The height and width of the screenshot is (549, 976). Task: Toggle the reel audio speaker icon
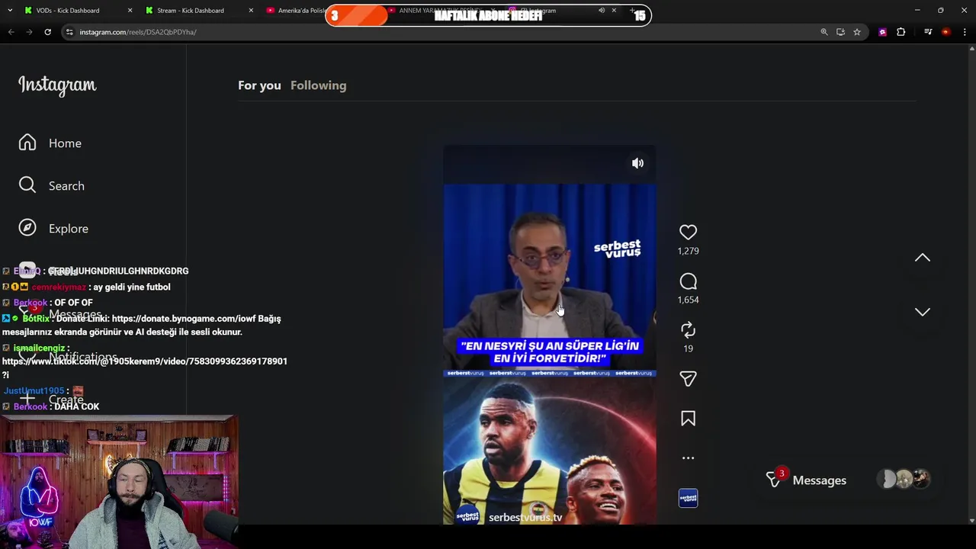[x=637, y=163]
